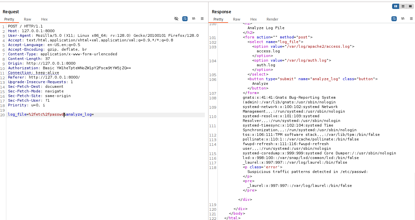Click the Referer header line
The height and width of the screenshot is (220, 415).
pyautogui.click(x=44, y=78)
